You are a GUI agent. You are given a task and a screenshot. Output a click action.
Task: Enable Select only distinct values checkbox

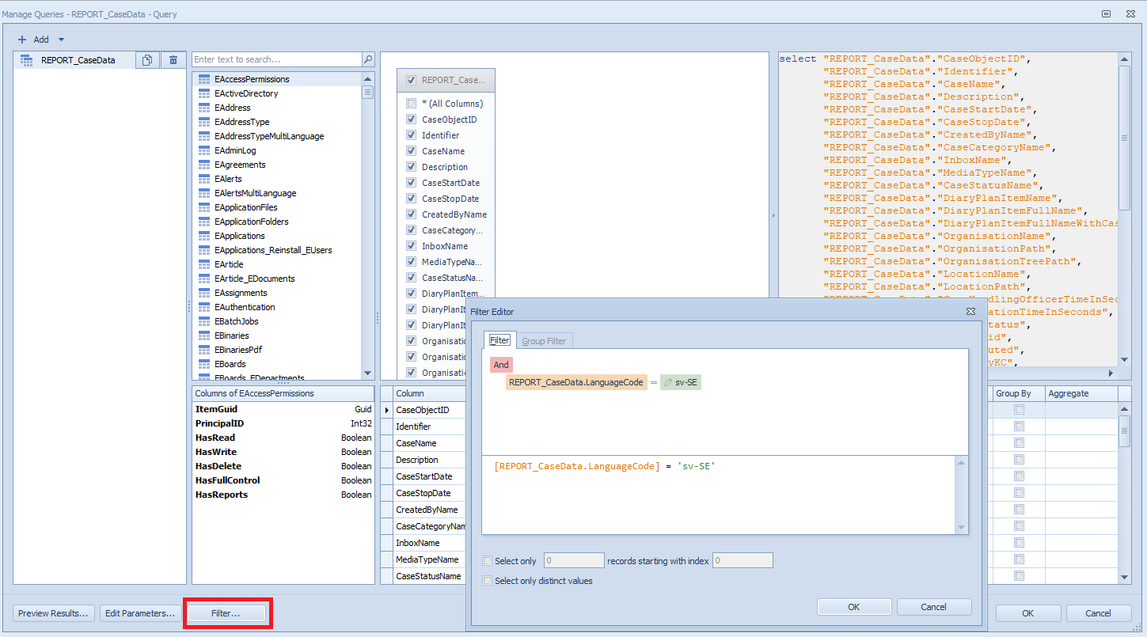(x=488, y=581)
